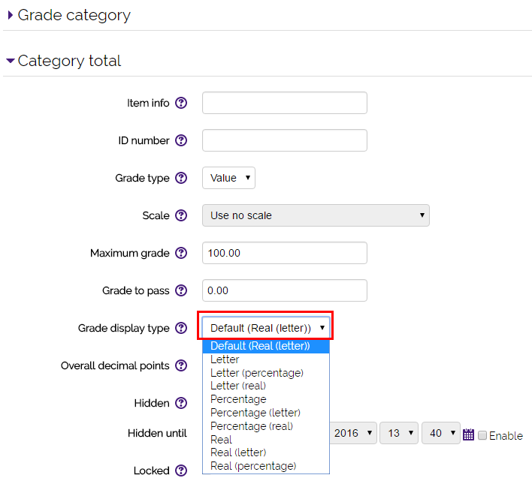Open help for Maximum grade
This screenshot has height=484, width=532.
pyautogui.click(x=181, y=253)
